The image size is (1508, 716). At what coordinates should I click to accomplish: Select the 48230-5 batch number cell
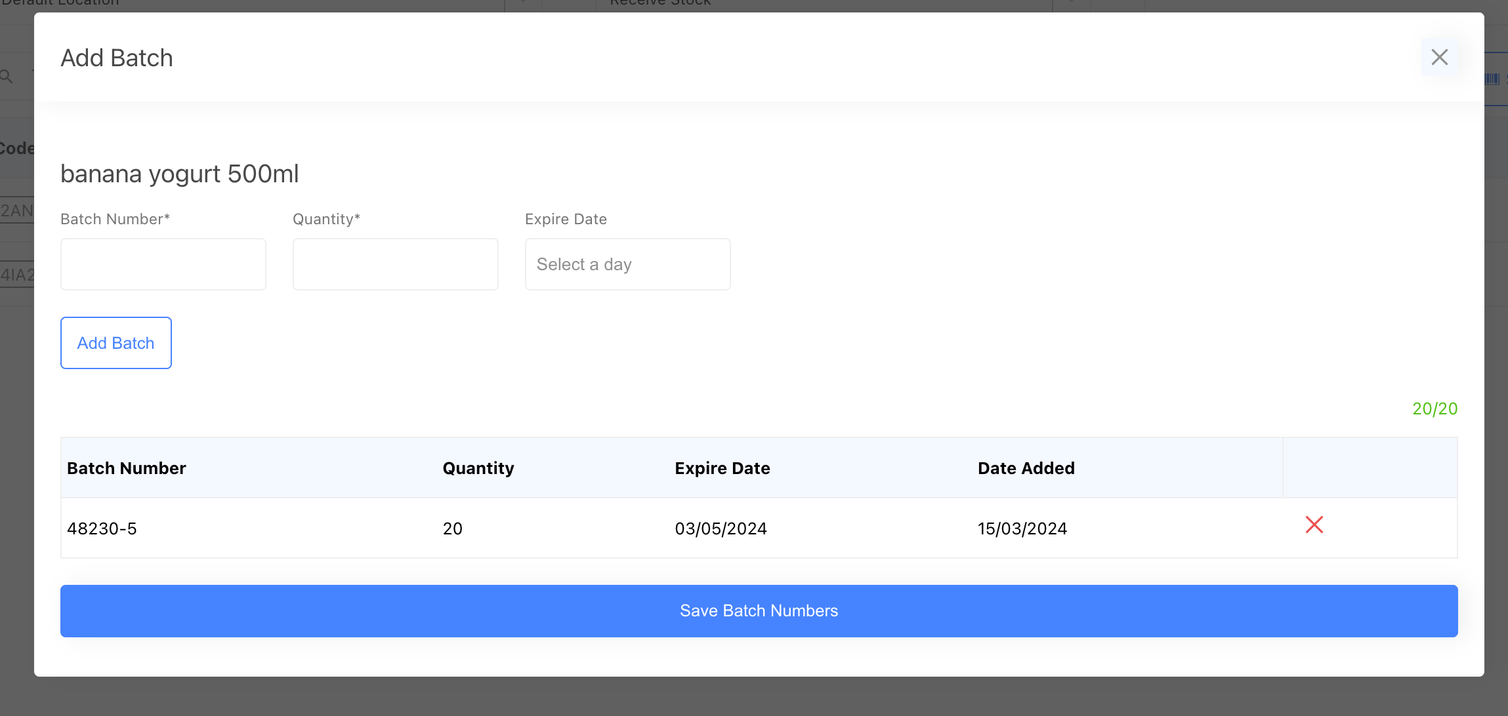(x=102, y=528)
